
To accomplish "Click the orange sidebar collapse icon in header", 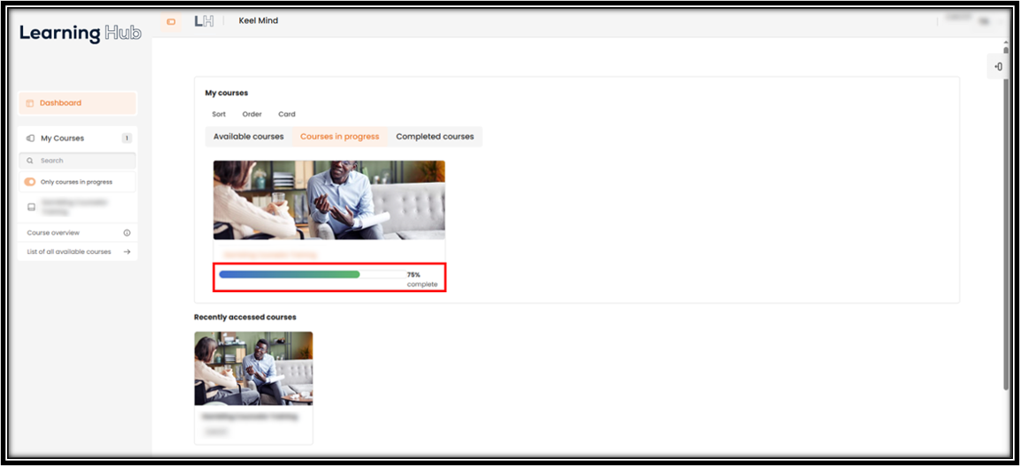I will click(171, 22).
